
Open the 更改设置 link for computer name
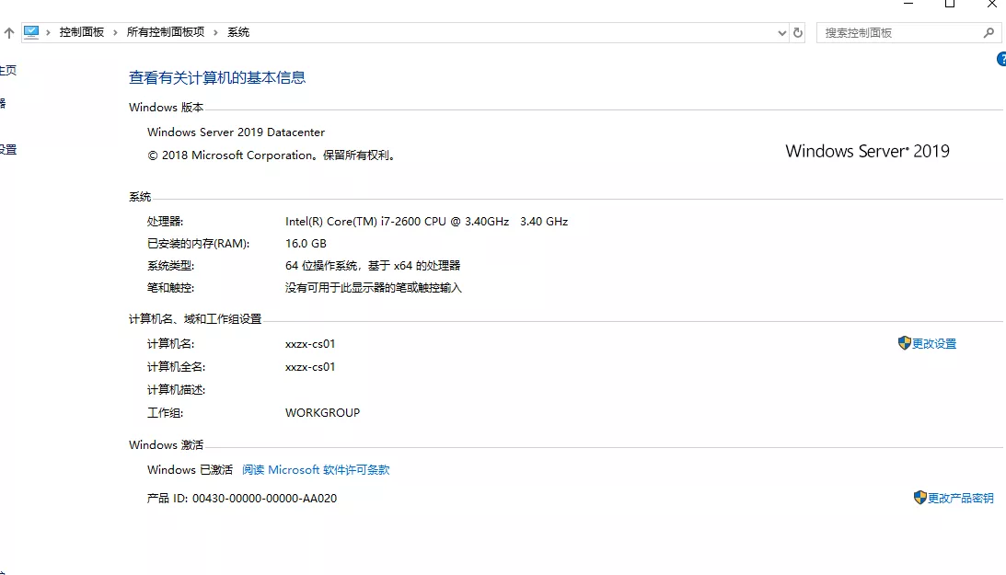click(934, 343)
